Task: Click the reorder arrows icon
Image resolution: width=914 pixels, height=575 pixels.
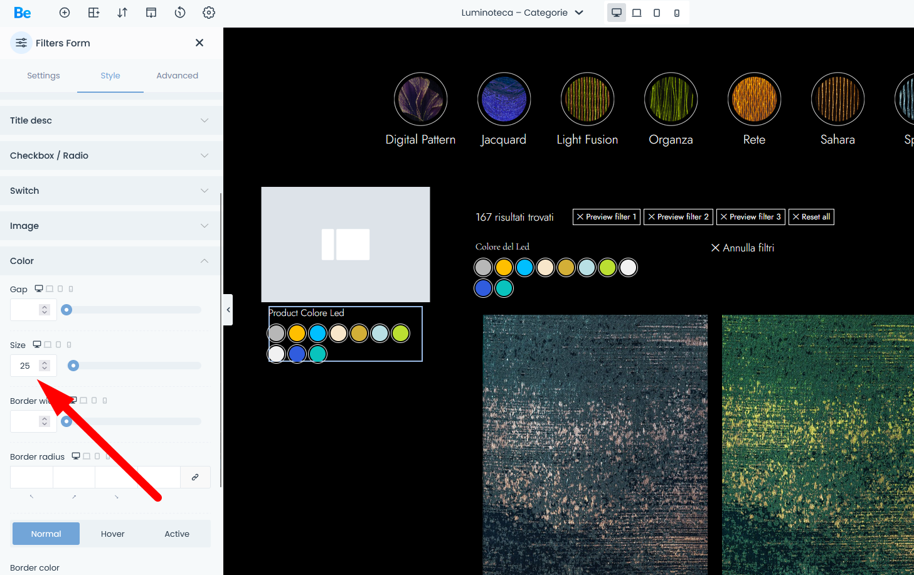Action: pos(122,13)
